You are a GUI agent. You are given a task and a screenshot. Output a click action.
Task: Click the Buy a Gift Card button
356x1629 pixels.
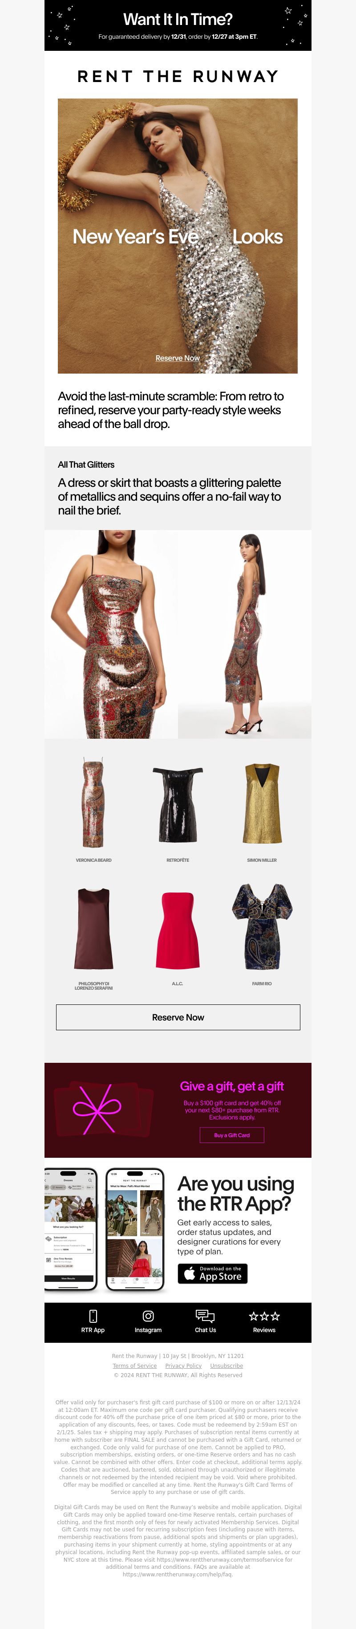coord(232,1135)
